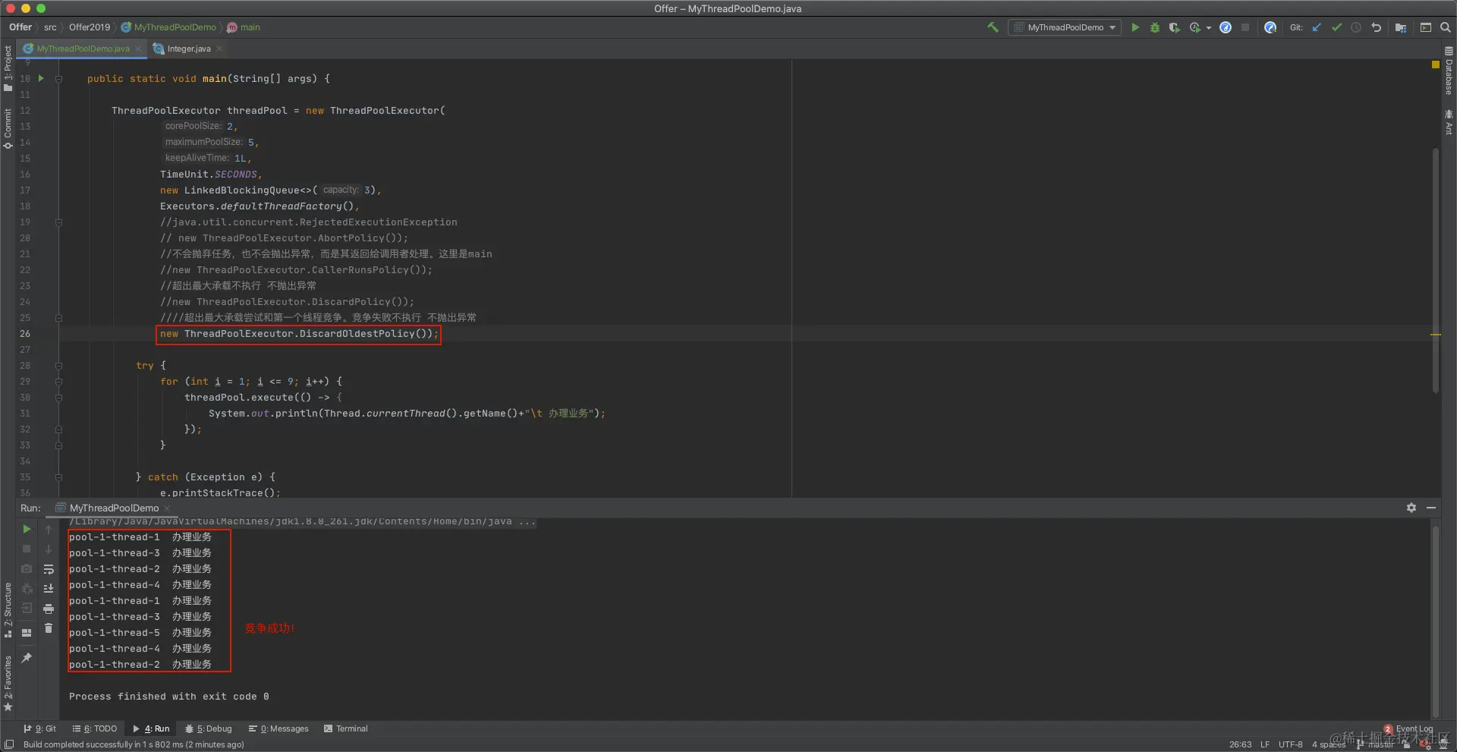Open the Database tool window
The image size is (1457, 752).
pos(1449,71)
